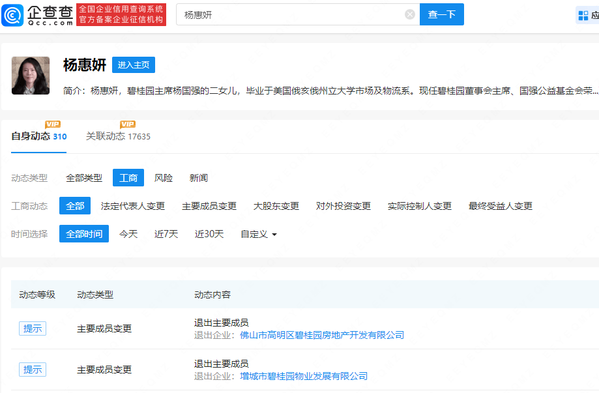
Task: Select the 近7天 time filter
Action: 166,234
